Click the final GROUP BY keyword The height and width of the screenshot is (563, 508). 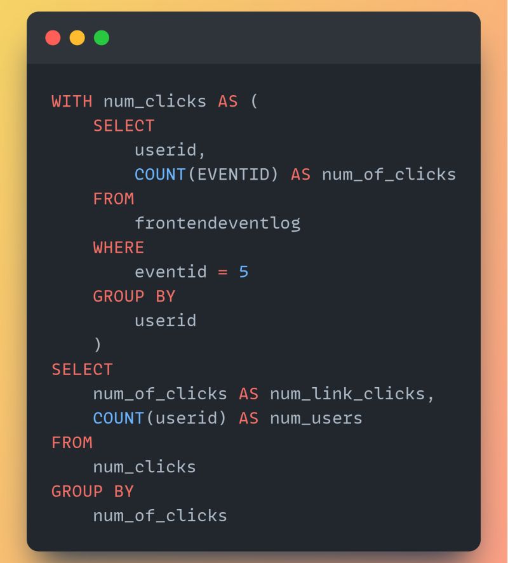click(x=92, y=491)
